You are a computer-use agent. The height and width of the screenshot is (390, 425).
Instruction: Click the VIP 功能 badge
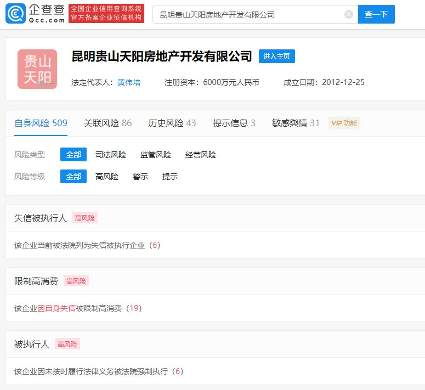[x=344, y=123]
